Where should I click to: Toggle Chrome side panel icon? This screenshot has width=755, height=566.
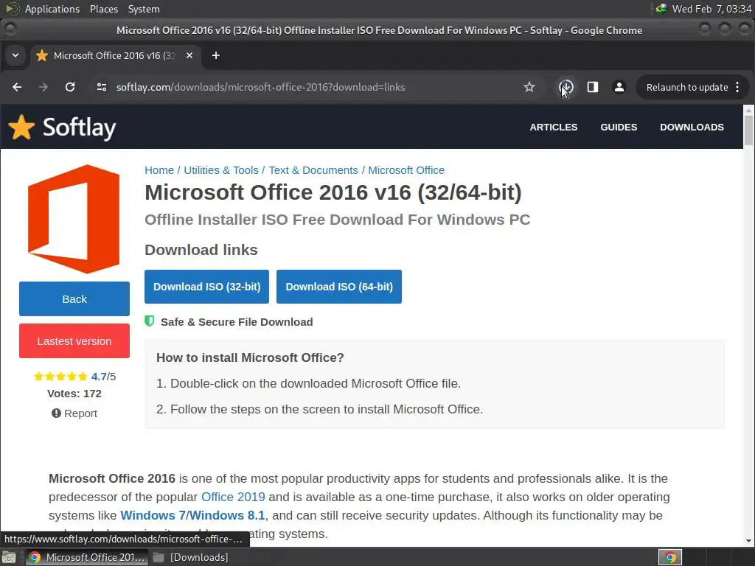(x=593, y=87)
